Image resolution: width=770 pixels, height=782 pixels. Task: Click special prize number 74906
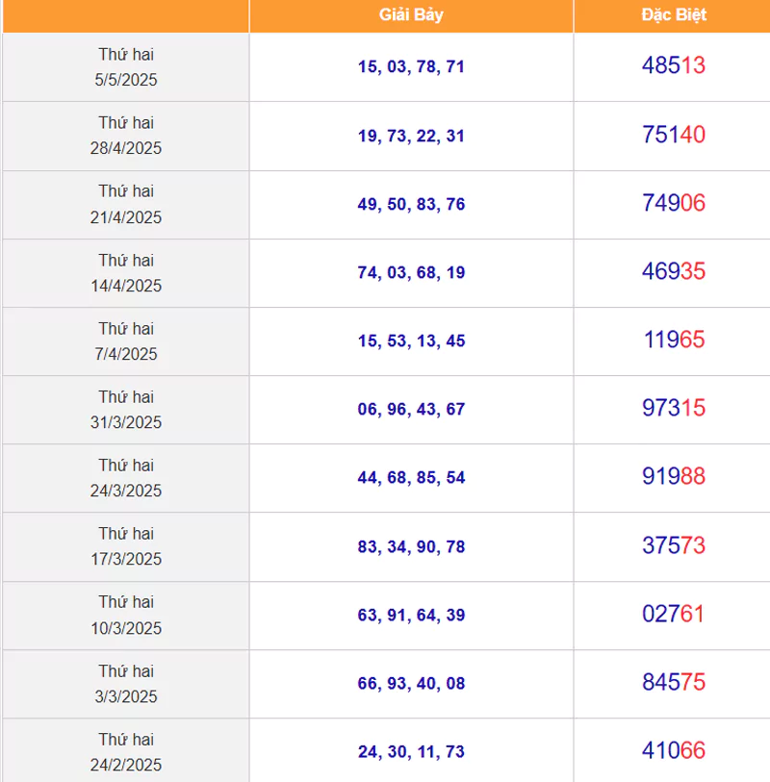pyautogui.click(x=673, y=203)
